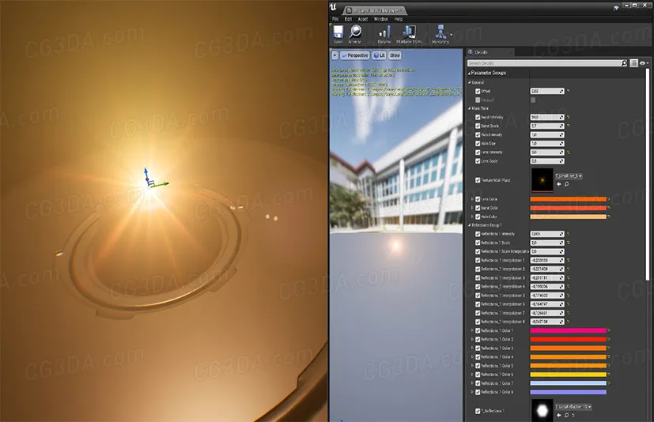
Task: Click the Texture Main Flare thumbnail
Action: click(x=542, y=180)
